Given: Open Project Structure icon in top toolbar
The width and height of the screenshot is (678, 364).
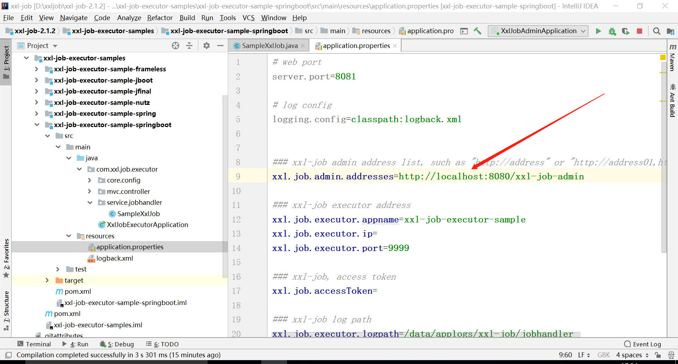Looking at the screenshot, I should coord(670,31).
